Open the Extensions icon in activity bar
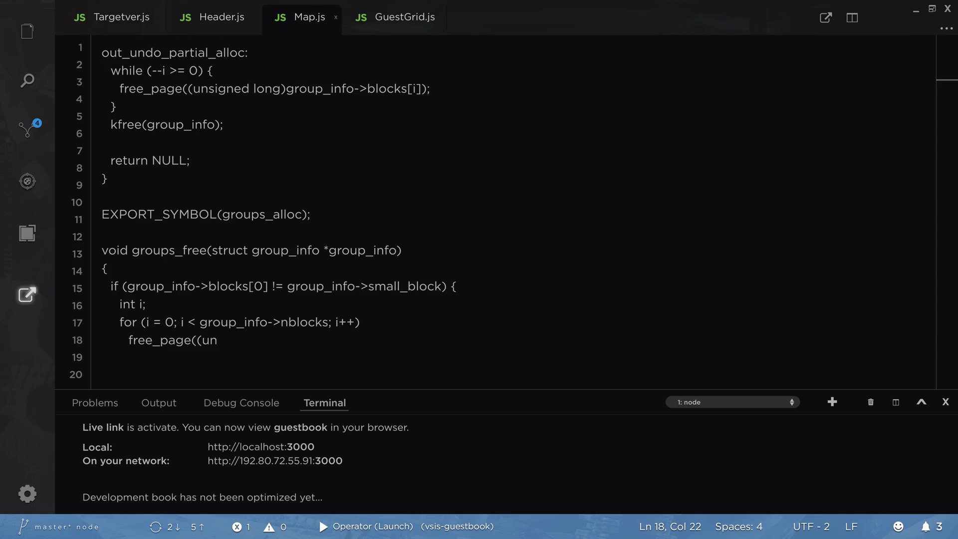The height and width of the screenshot is (539, 958). pyautogui.click(x=27, y=233)
